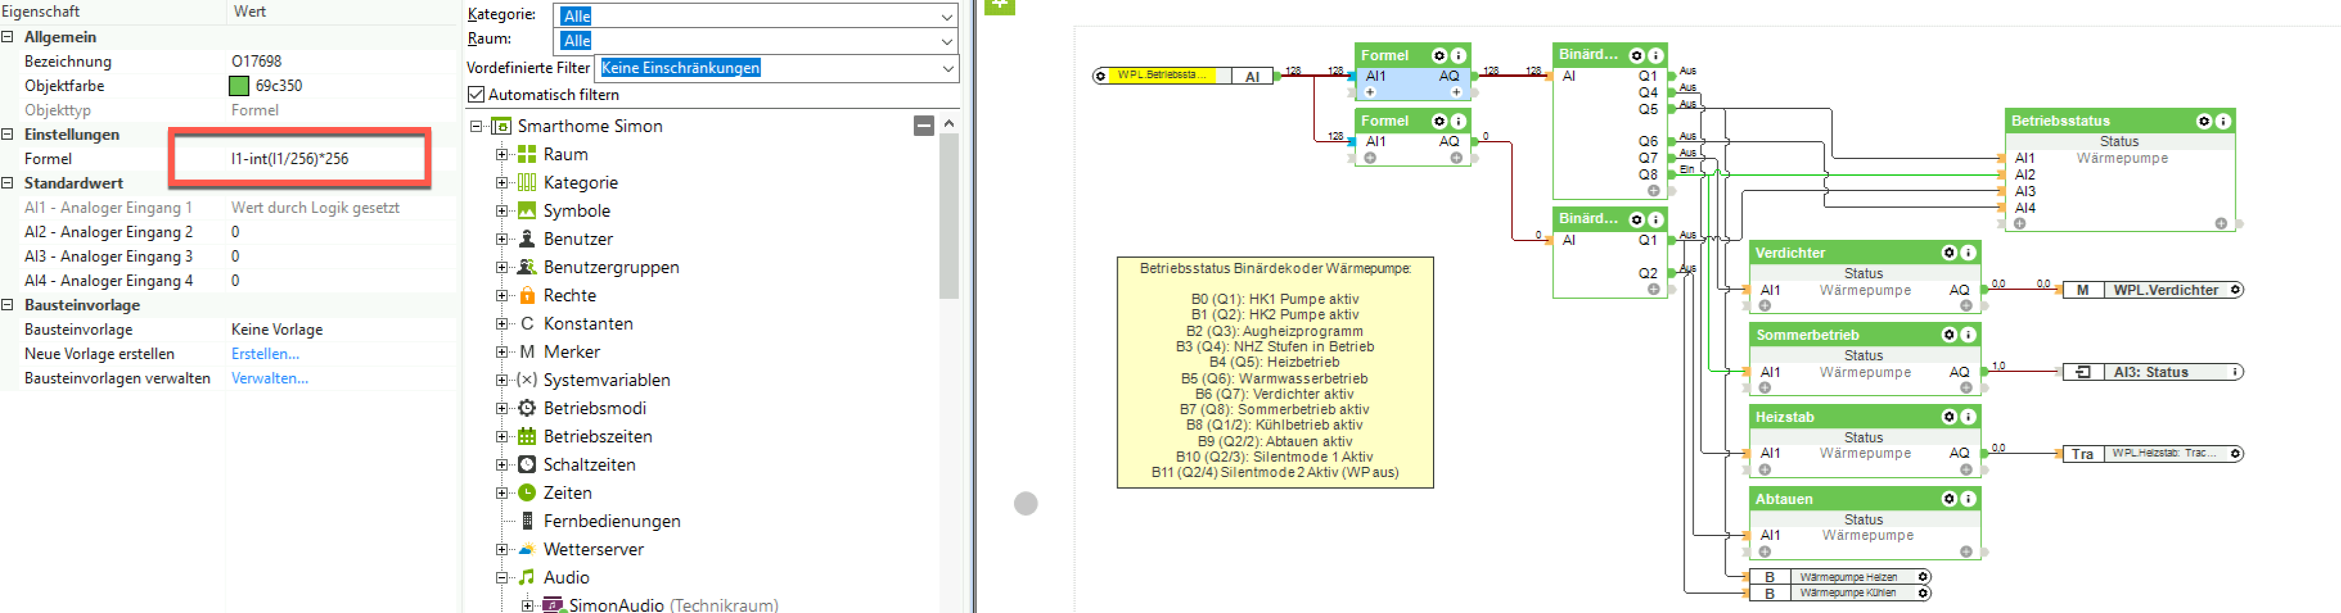
Task: Click the gear on WPL.Verdichter memory flag
Action: (2236, 290)
